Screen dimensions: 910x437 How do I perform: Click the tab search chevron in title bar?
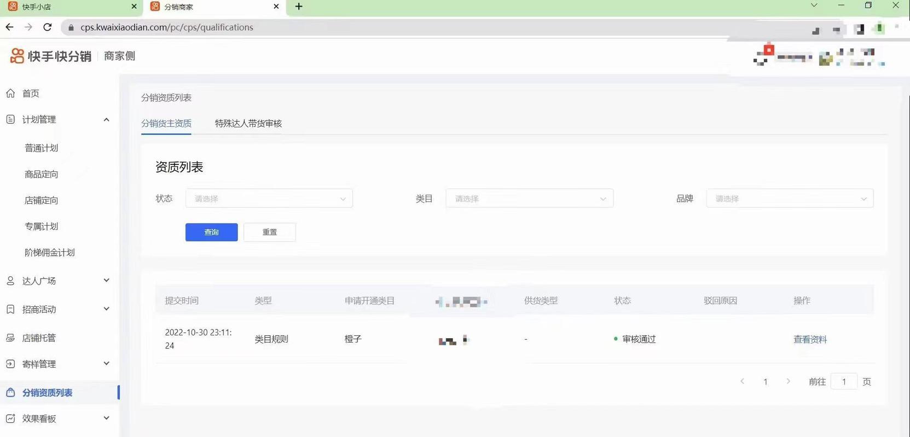(x=814, y=5)
